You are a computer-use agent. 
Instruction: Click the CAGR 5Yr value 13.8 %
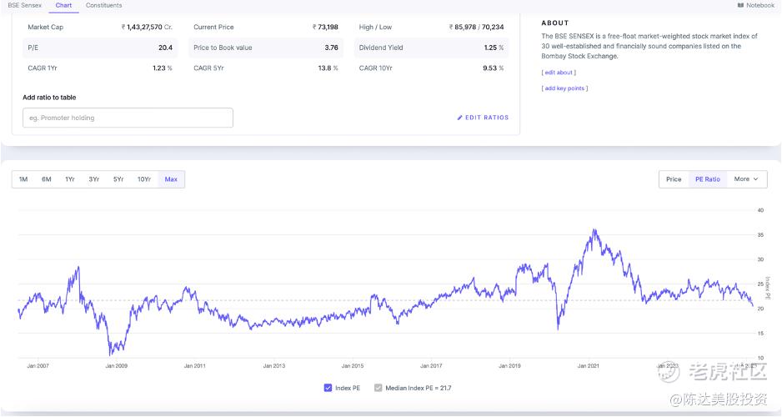328,68
